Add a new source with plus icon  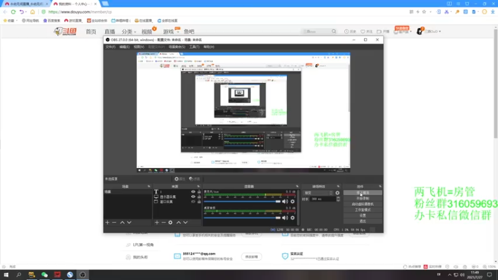pyautogui.click(x=157, y=223)
